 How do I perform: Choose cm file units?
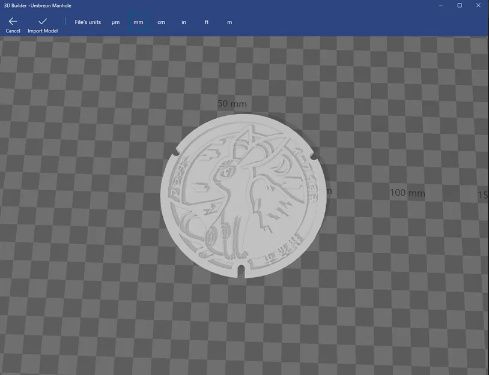pos(161,22)
